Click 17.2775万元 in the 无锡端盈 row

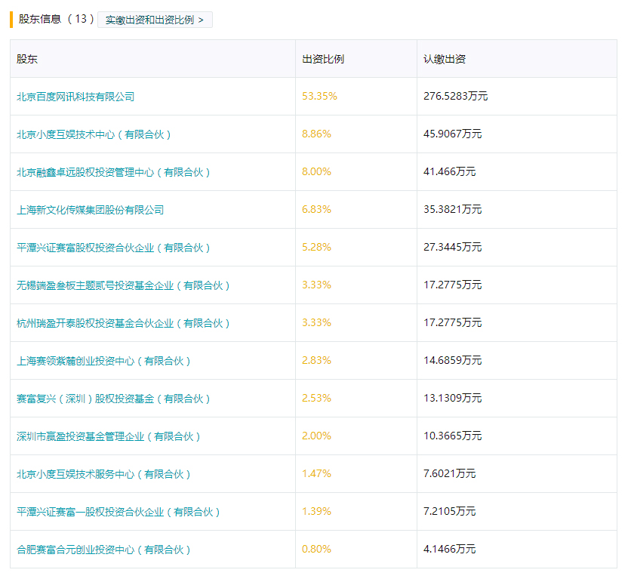tap(453, 285)
